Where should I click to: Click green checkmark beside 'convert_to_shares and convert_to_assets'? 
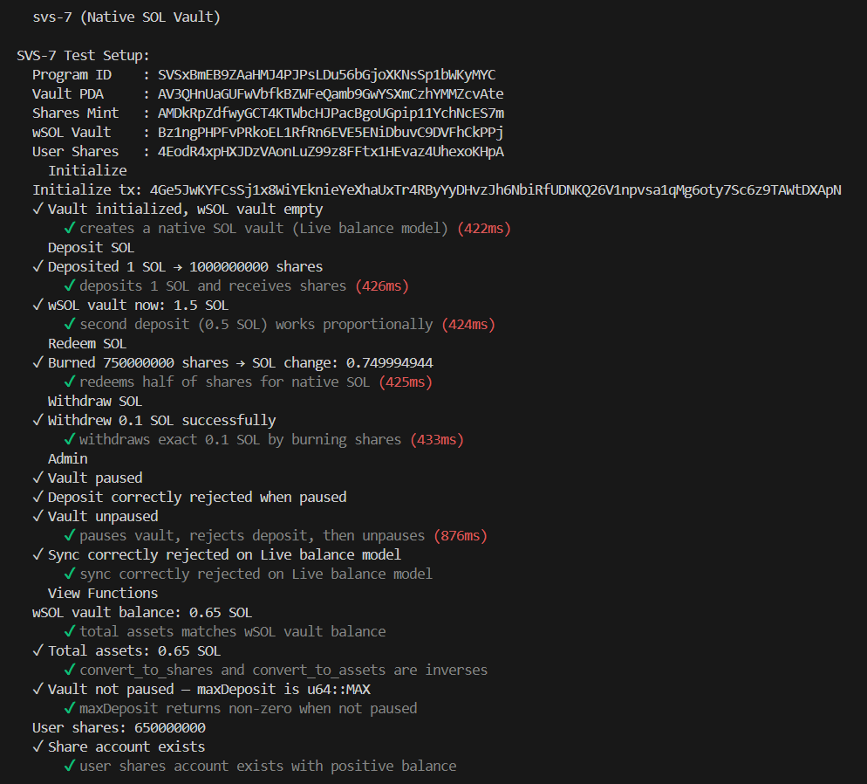tap(70, 670)
